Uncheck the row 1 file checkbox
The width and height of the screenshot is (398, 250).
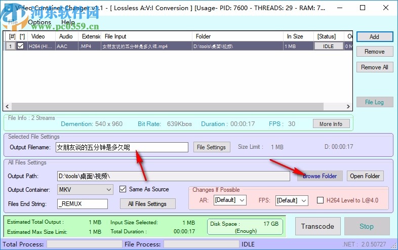click(21, 46)
